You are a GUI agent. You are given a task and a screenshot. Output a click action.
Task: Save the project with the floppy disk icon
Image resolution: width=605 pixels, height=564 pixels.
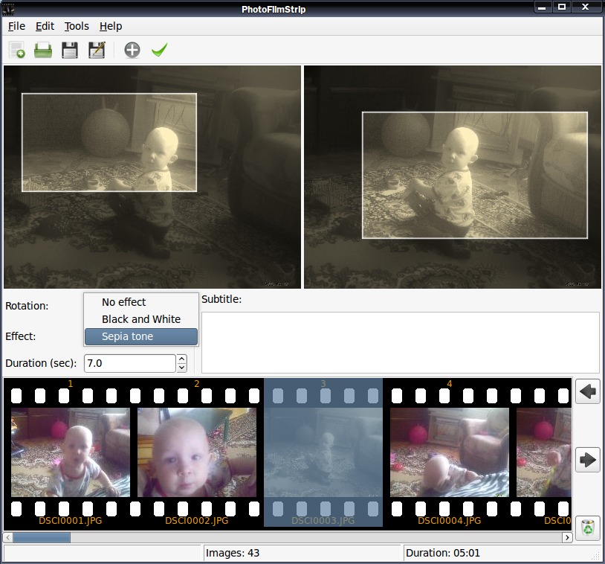click(69, 50)
